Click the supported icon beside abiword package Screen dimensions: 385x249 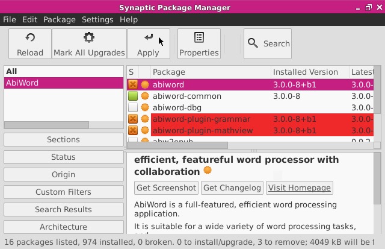click(144, 84)
